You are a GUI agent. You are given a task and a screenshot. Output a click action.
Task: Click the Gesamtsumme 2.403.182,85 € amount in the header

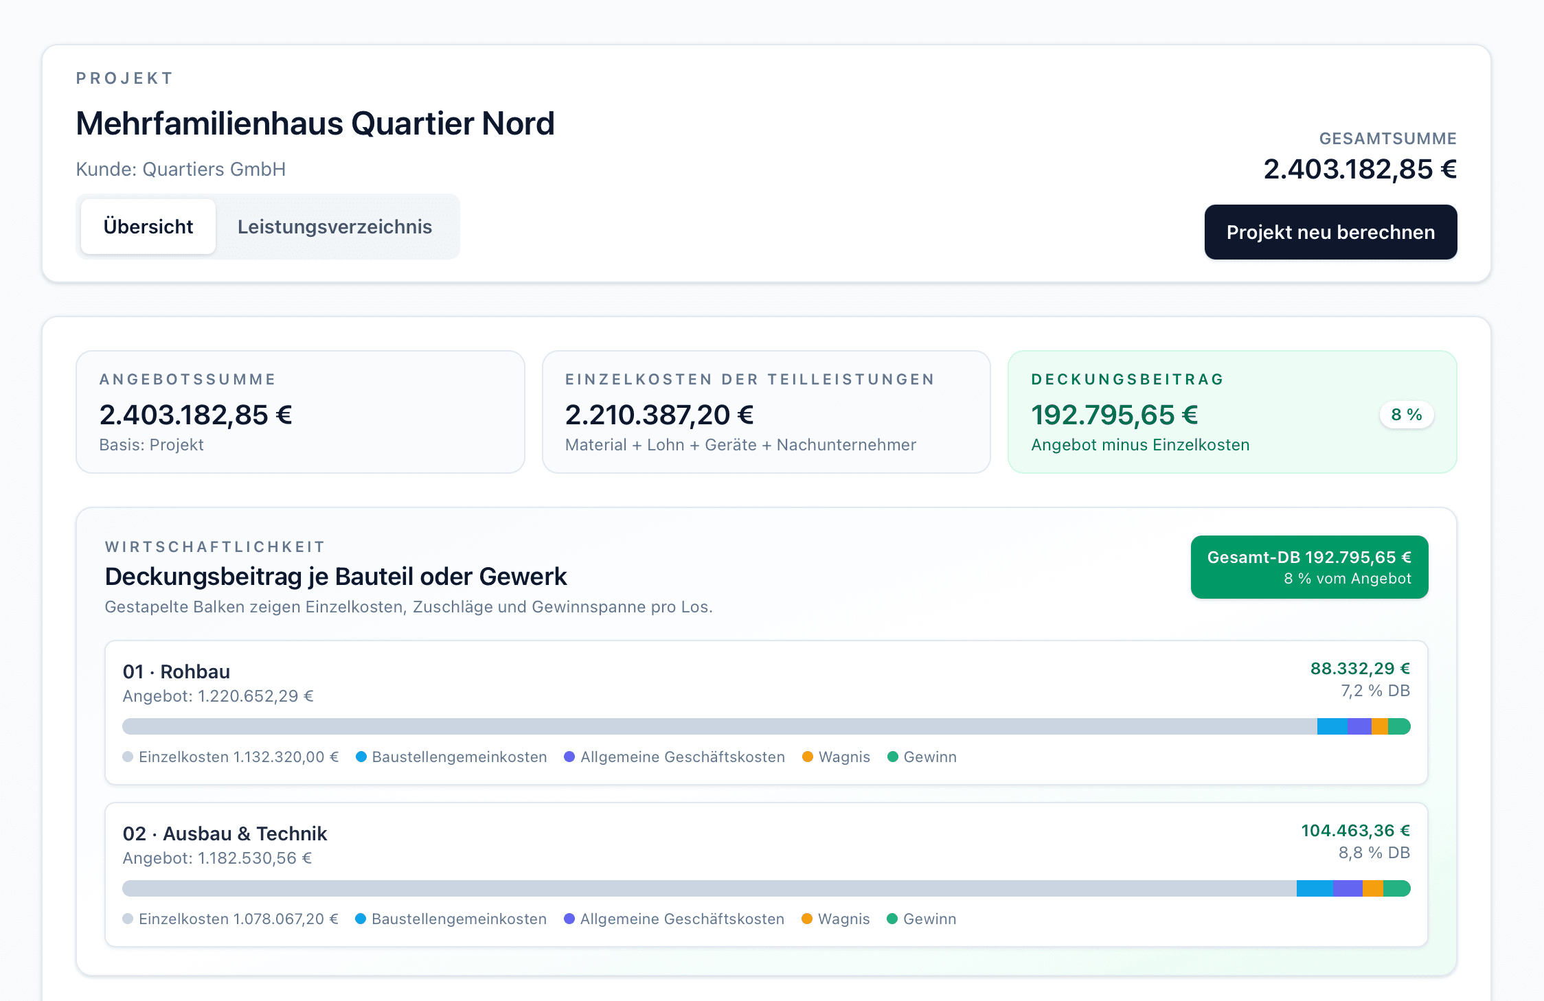[1360, 170]
